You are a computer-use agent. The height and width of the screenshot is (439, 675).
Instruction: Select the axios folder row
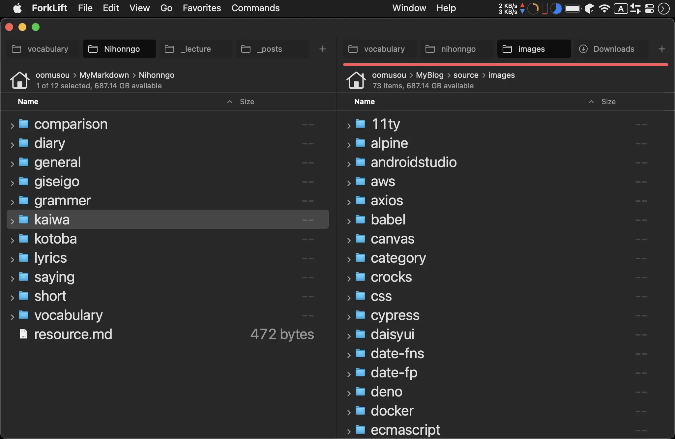pyautogui.click(x=506, y=200)
